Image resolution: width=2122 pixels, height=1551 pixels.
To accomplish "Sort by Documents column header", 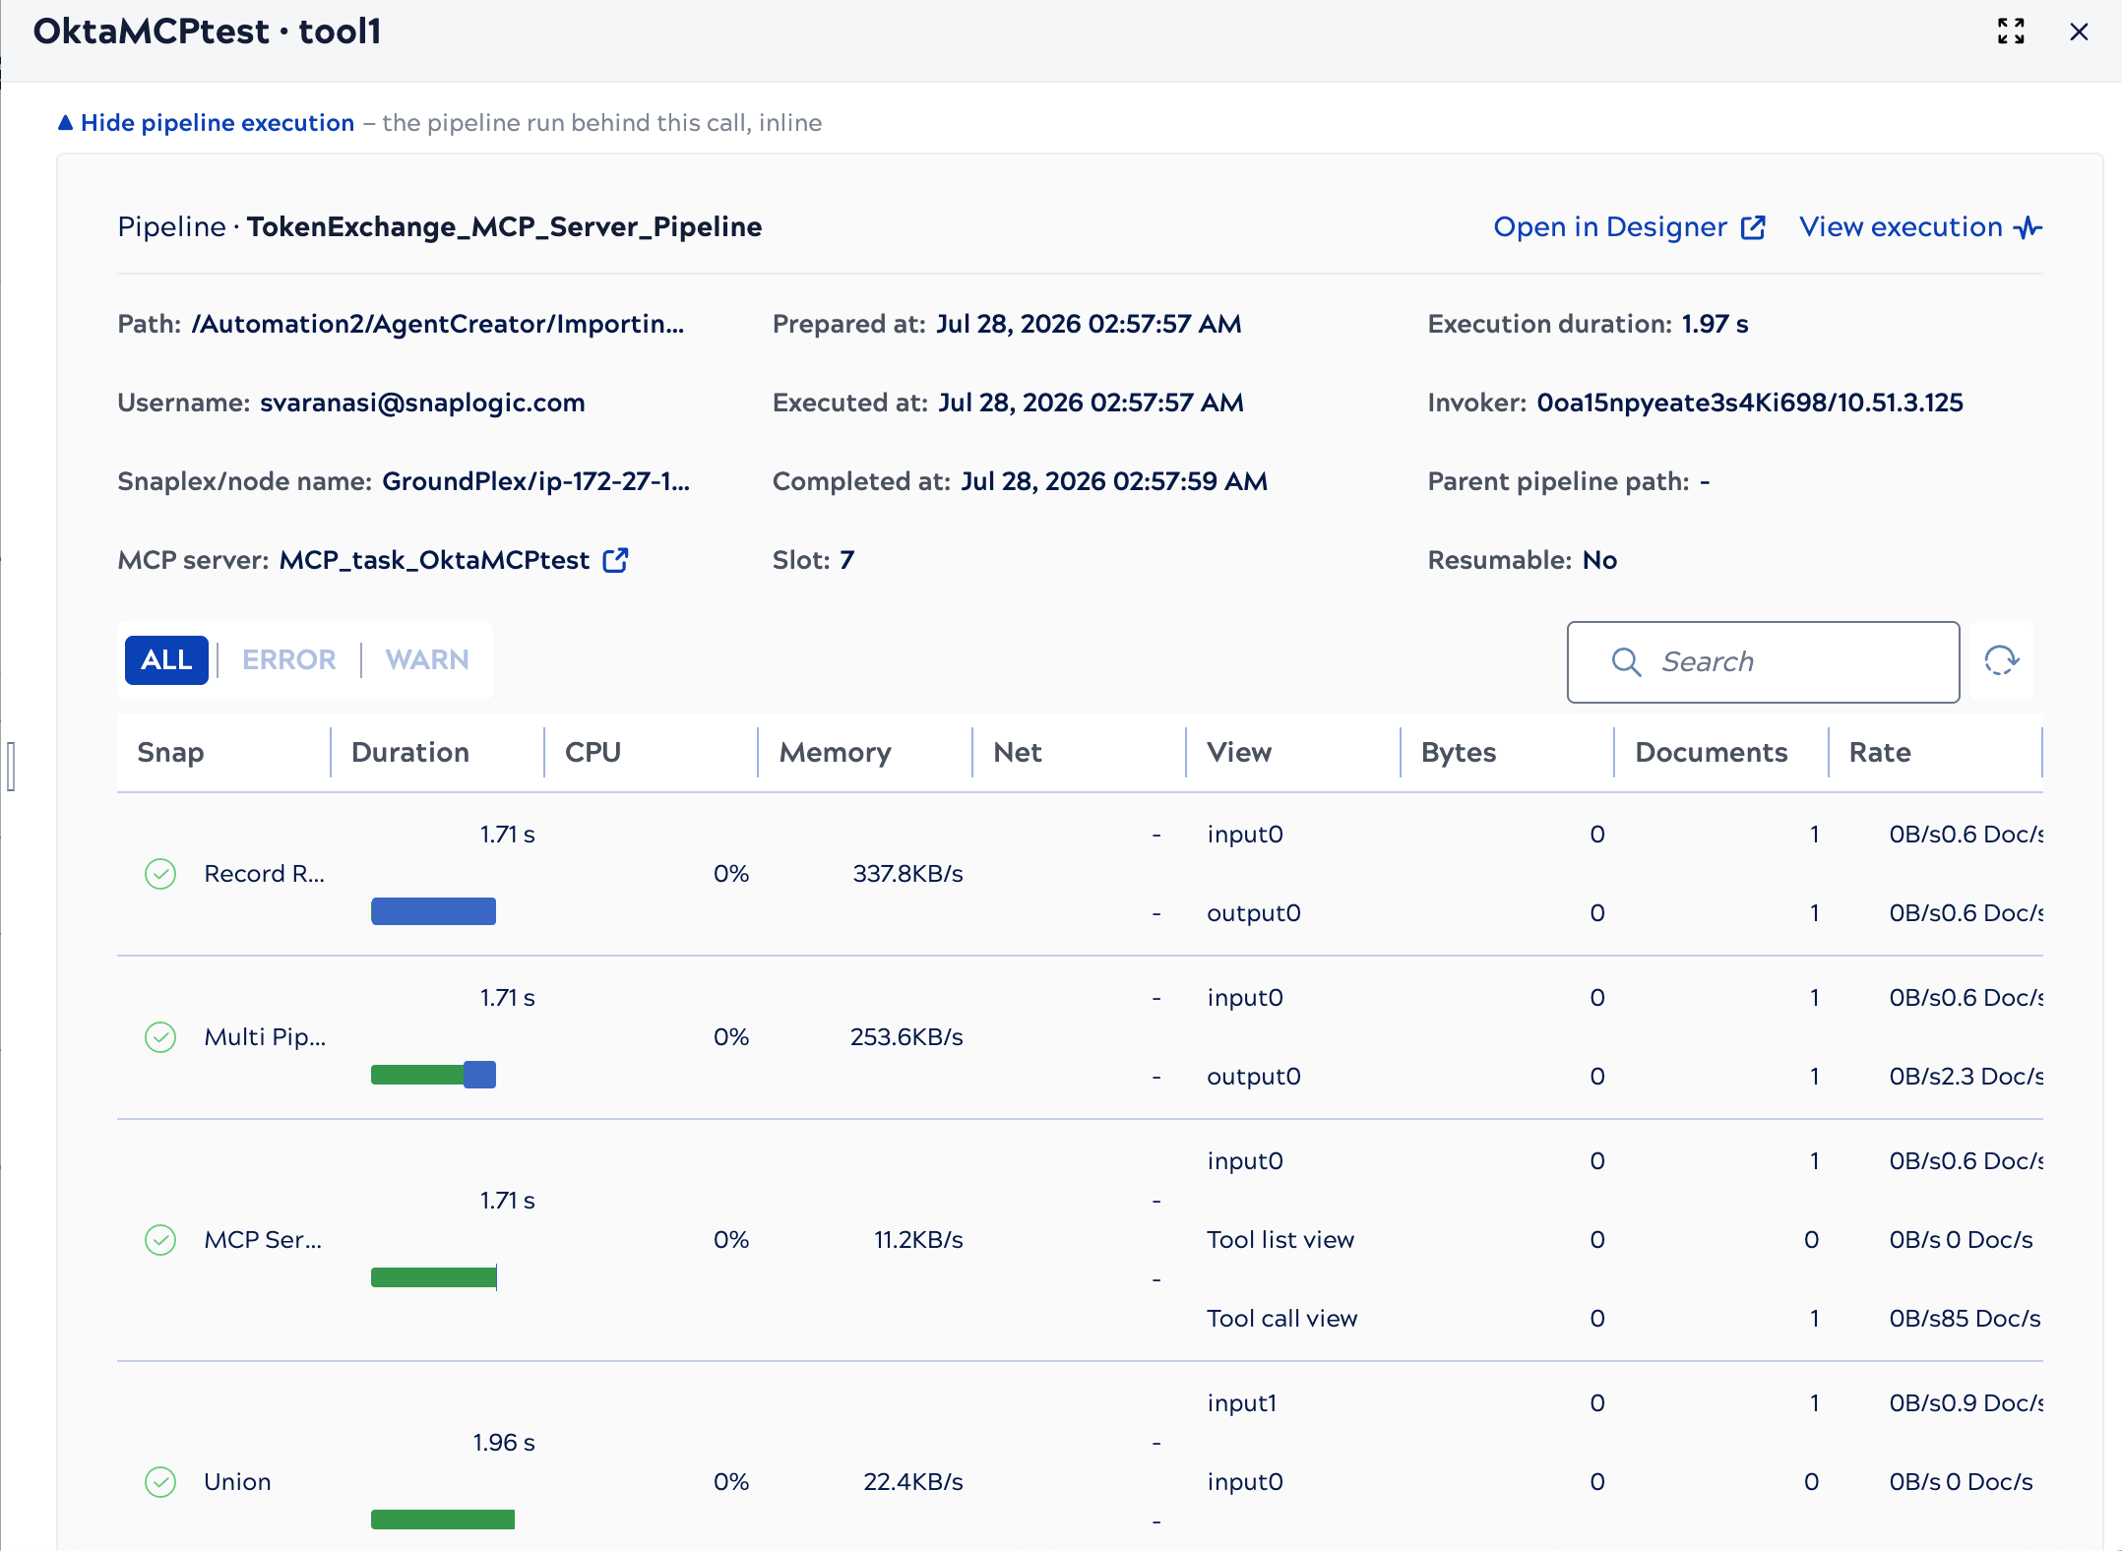I will coord(1711,753).
